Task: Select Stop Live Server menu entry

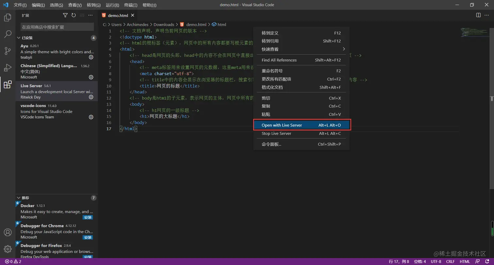Action: (301, 133)
